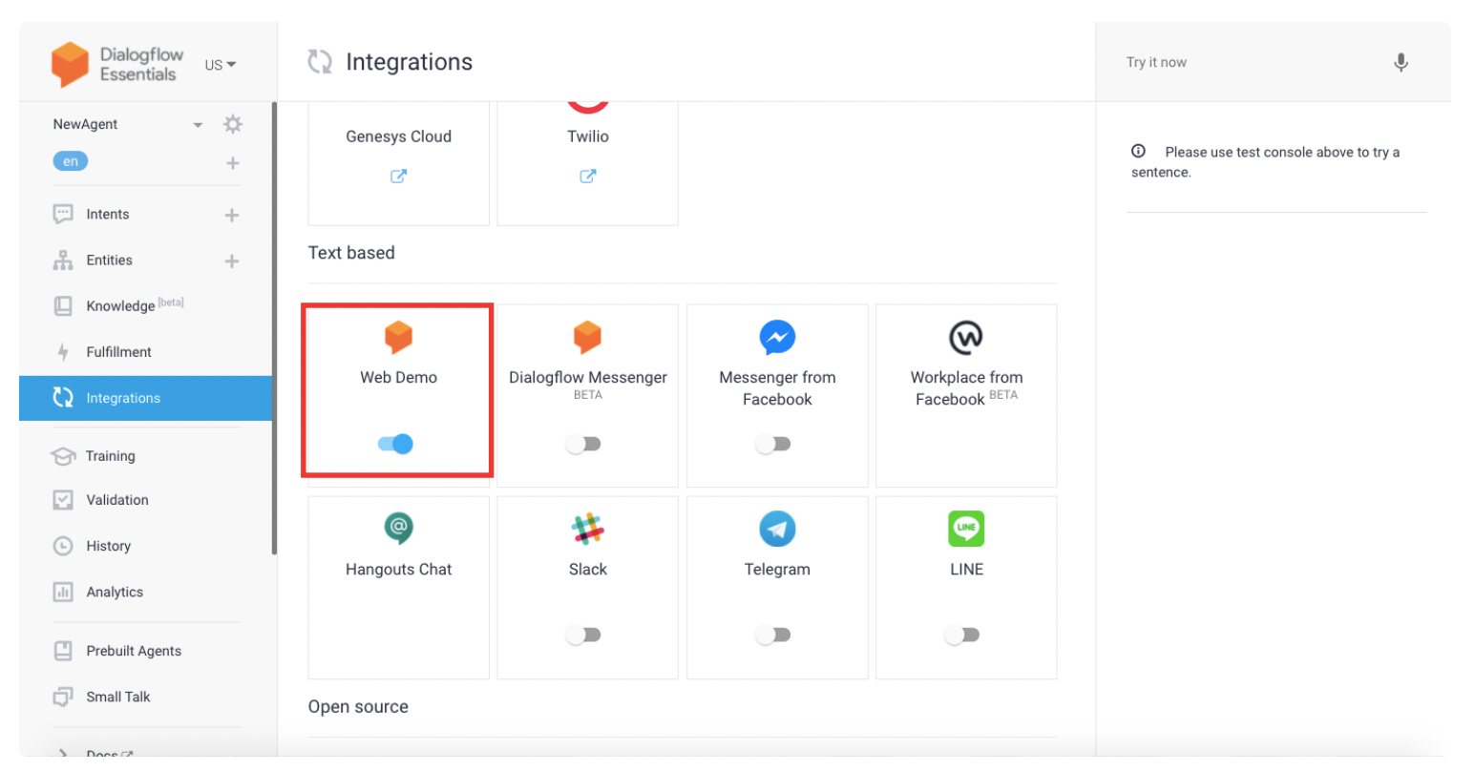Disable the Web Demo toggle
The height and width of the screenshot is (771, 1476).
pyautogui.click(x=395, y=444)
